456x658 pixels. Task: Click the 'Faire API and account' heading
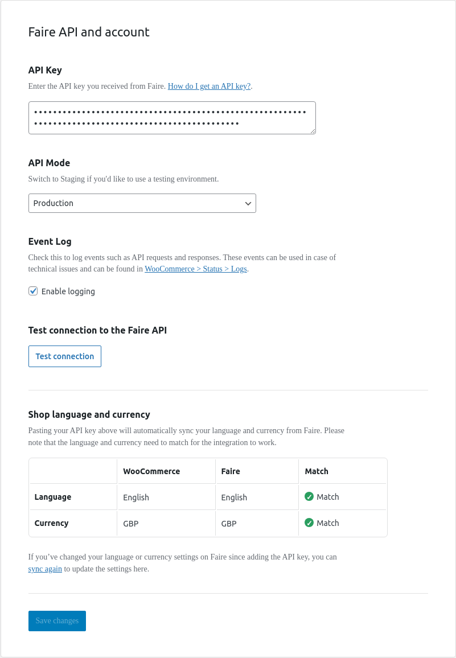(89, 32)
